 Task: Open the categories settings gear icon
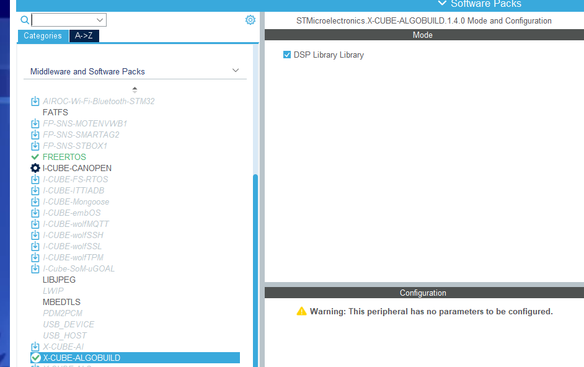tap(250, 20)
